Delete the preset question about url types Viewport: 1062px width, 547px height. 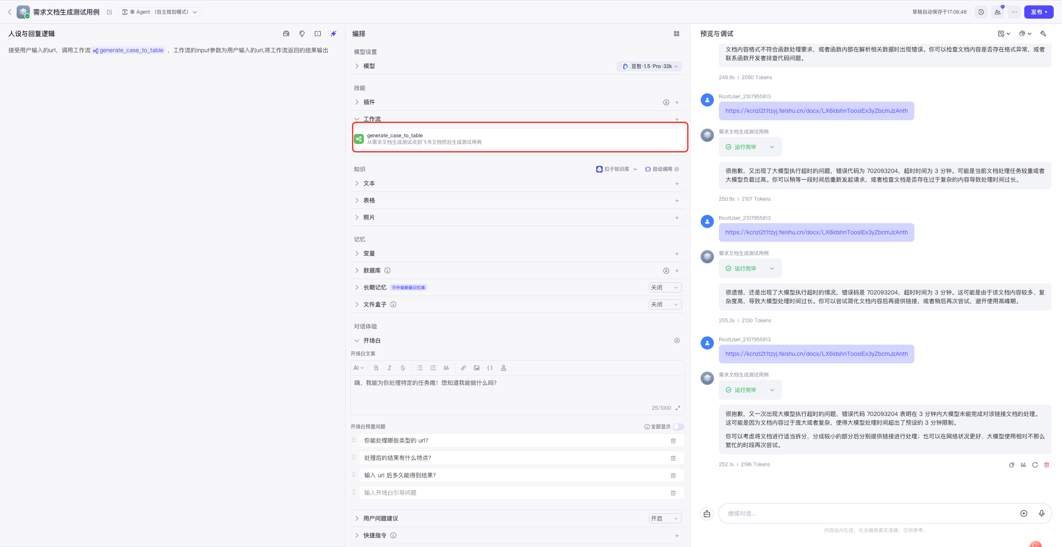[x=673, y=441]
